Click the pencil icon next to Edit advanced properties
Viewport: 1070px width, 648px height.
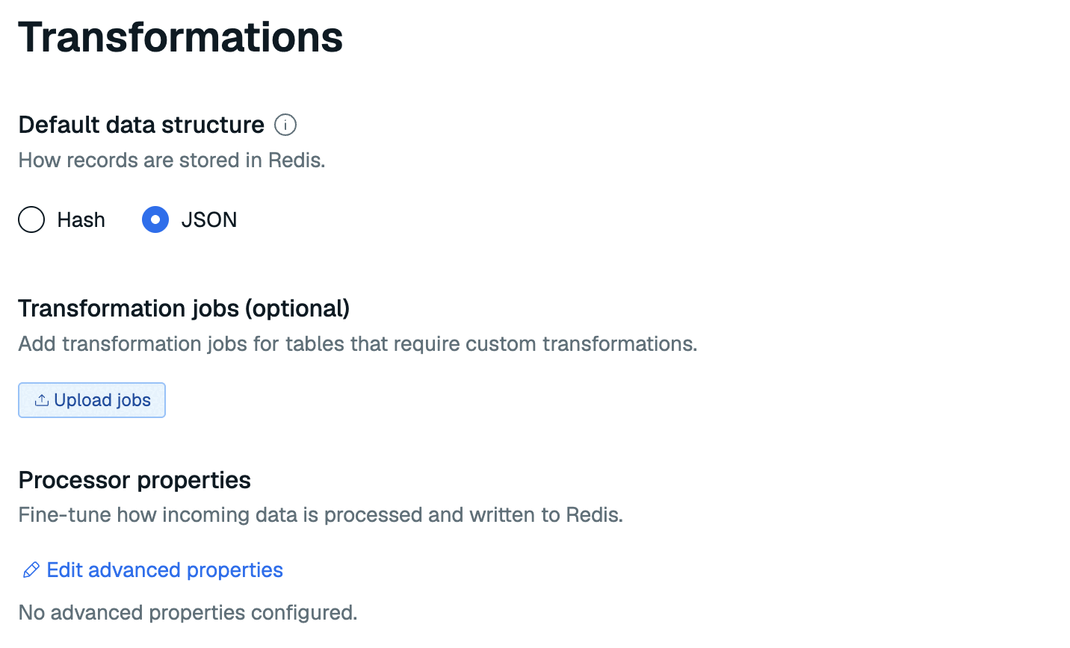pyautogui.click(x=31, y=570)
